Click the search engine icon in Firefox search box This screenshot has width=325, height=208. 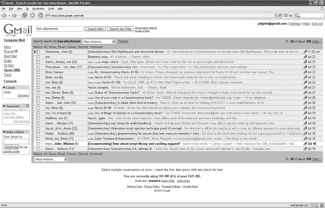point(298,15)
